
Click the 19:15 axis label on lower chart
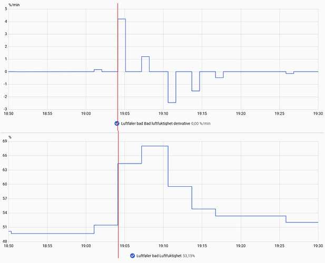click(202, 246)
